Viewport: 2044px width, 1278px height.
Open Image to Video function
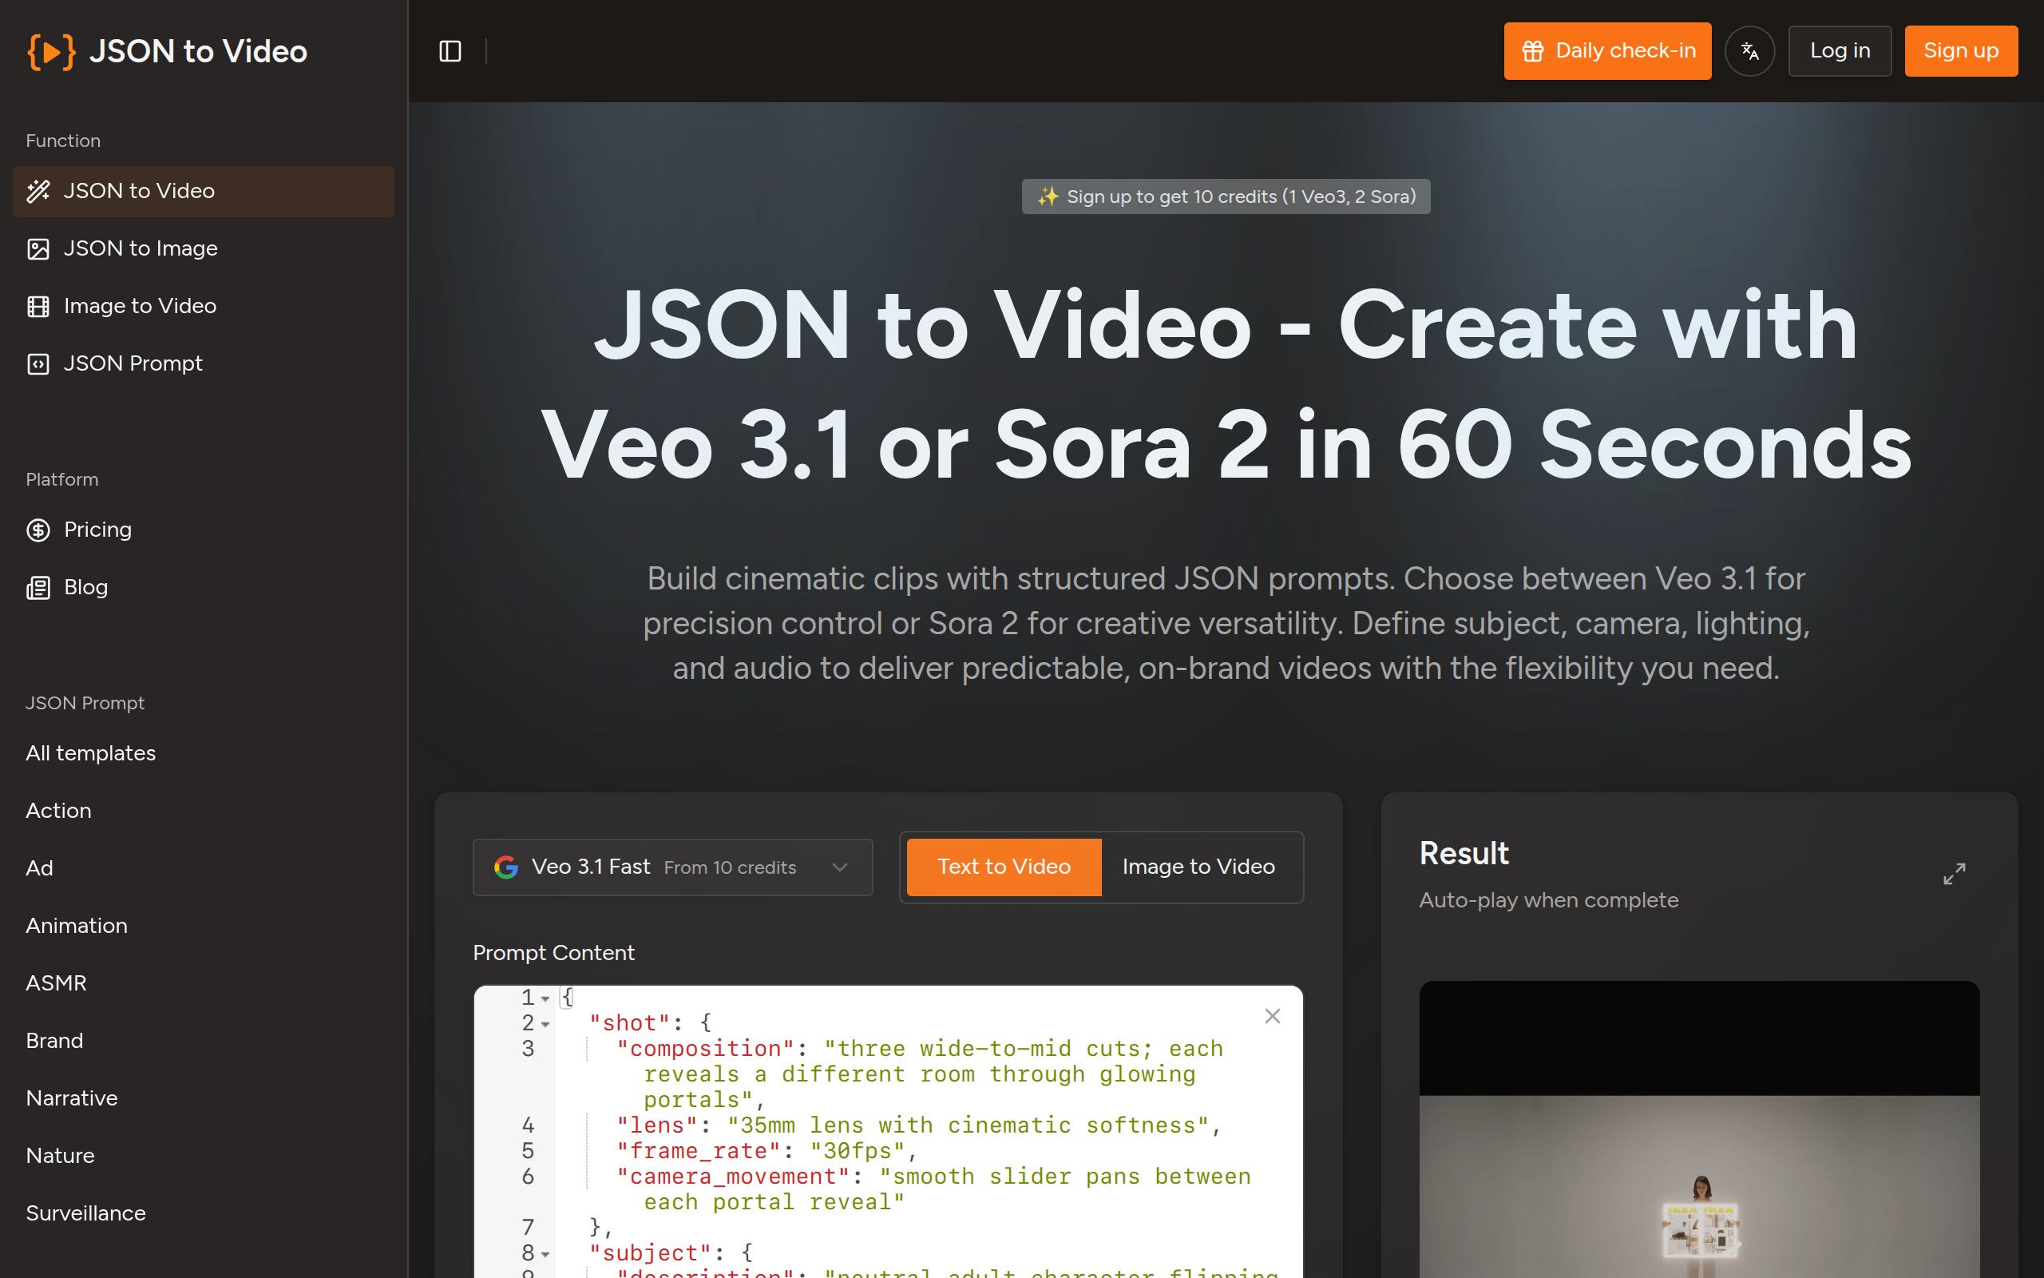tap(140, 306)
